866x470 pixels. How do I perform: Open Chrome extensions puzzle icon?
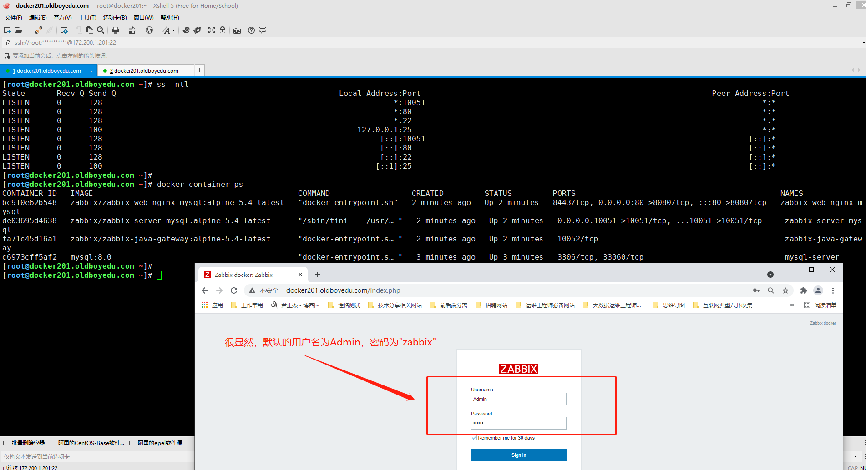804,290
